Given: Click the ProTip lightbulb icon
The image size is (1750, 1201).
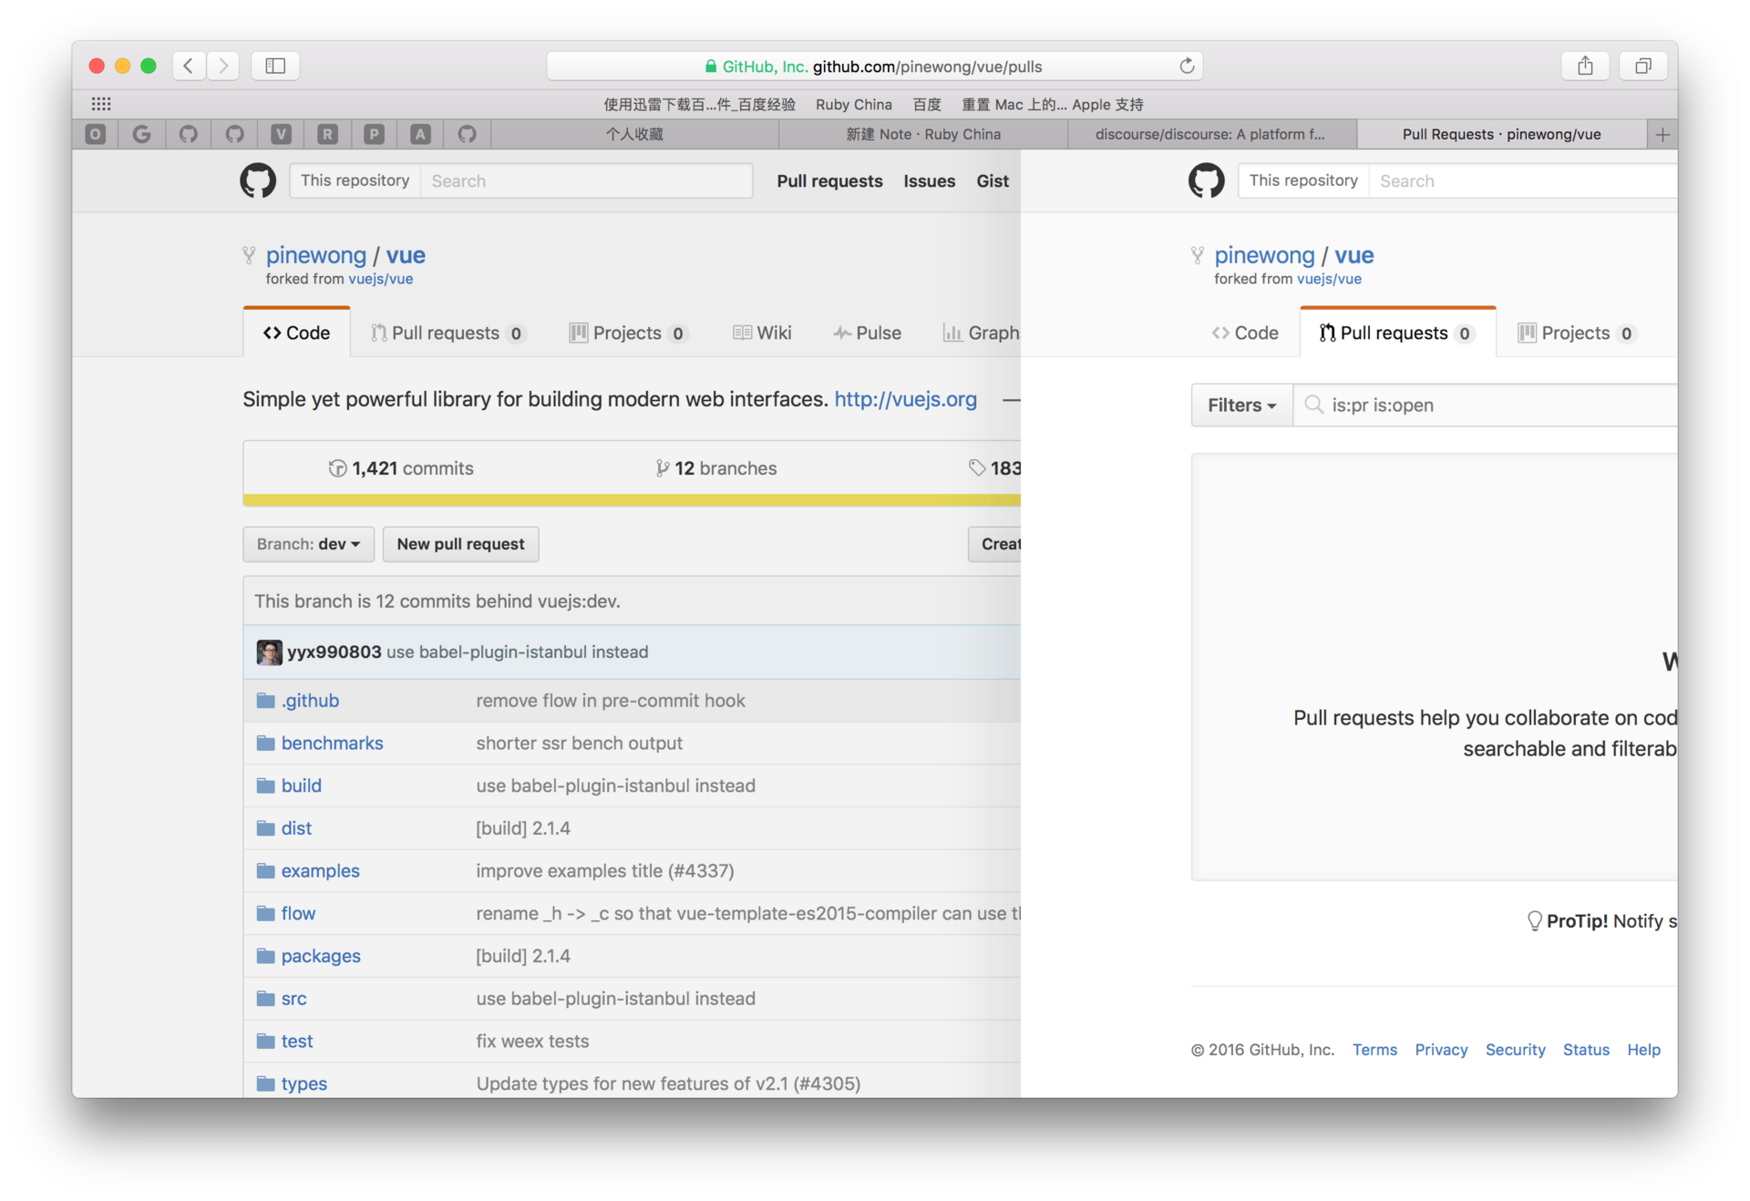Looking at the screenshot, I should tap(1534, 921).
